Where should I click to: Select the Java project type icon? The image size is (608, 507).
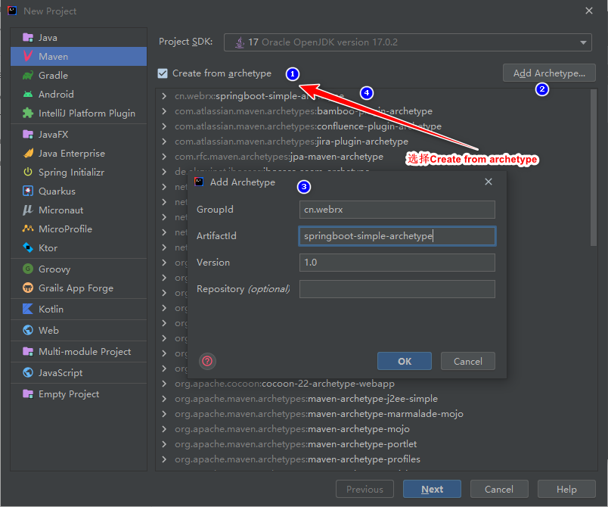28,38
